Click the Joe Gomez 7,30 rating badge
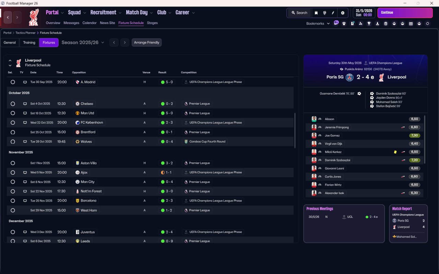Viewport: 439px width, 274px height. (414, 136)
